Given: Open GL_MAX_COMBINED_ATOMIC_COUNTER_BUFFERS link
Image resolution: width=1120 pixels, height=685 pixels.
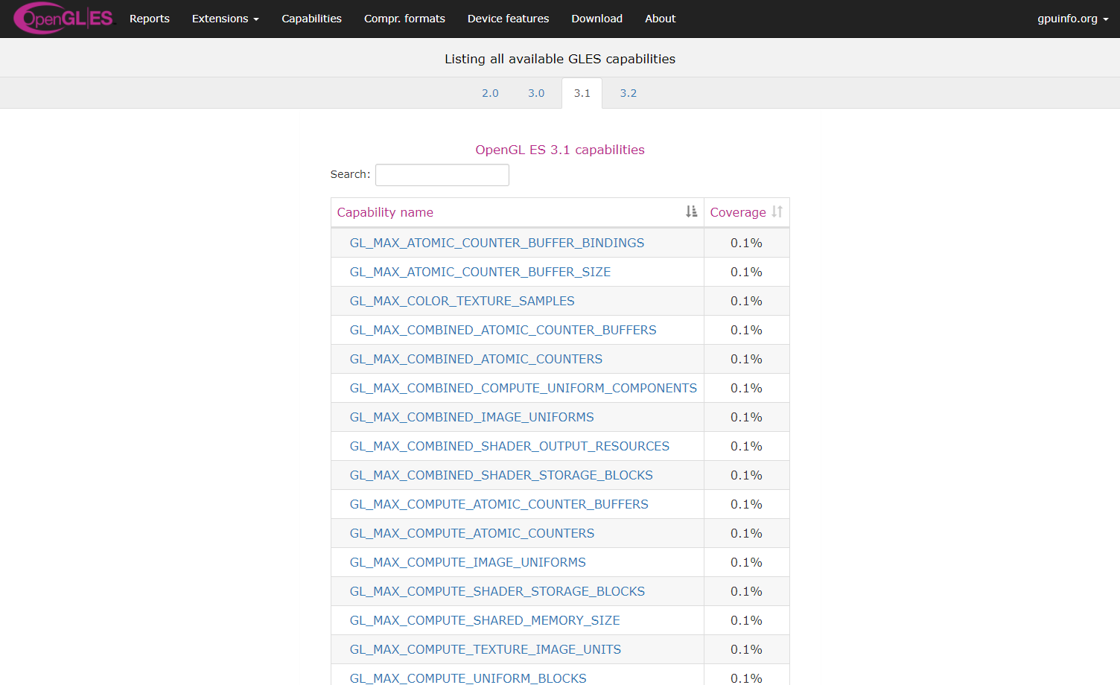Looking at the screenshot, I should pyautogui.click(x=503, y=330).
